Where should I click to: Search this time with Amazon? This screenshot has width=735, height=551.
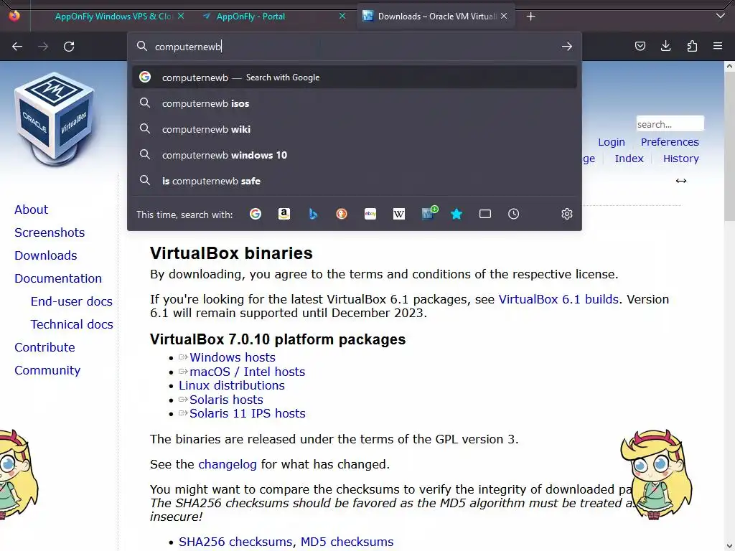click(284, 214)
